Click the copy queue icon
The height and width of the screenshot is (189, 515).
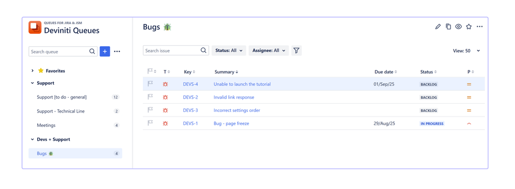[448, 27]
